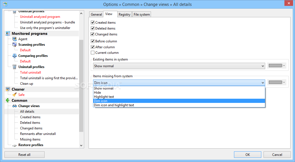Select Created items under Change views
Image resolution: width=295 pixels, height=162 pixels.
(30, 117)
